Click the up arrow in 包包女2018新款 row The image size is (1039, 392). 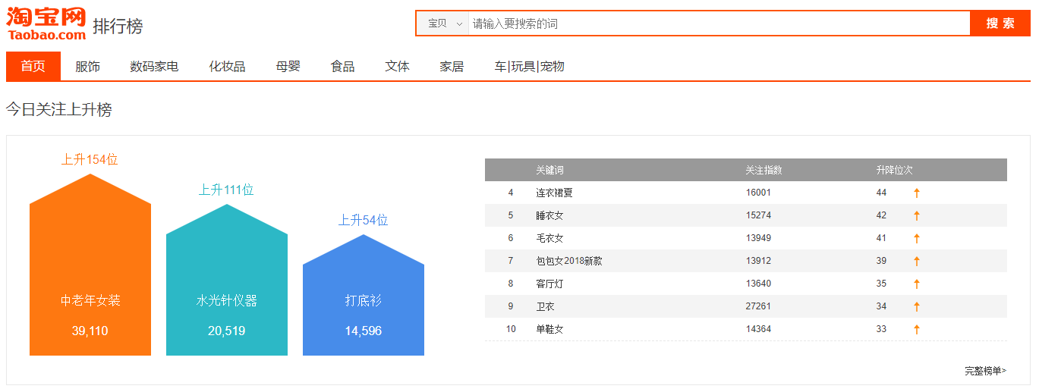[x=917, y=261]
